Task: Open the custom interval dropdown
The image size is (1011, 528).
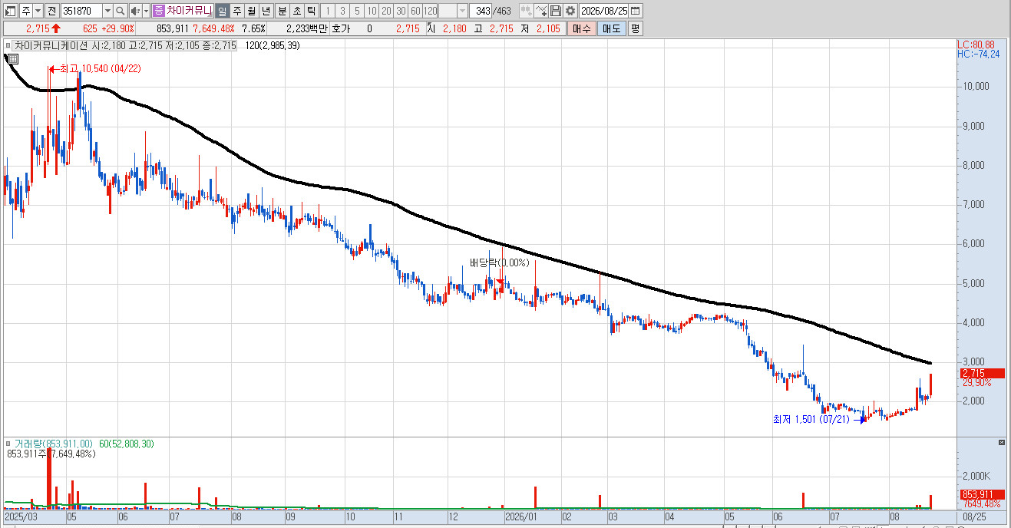Action: click(462, 11)
